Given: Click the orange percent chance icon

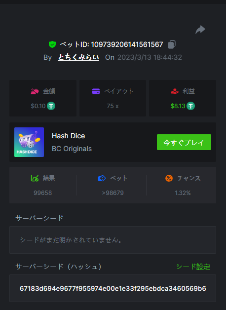Looking at the screenshot, I should (169, 178).
